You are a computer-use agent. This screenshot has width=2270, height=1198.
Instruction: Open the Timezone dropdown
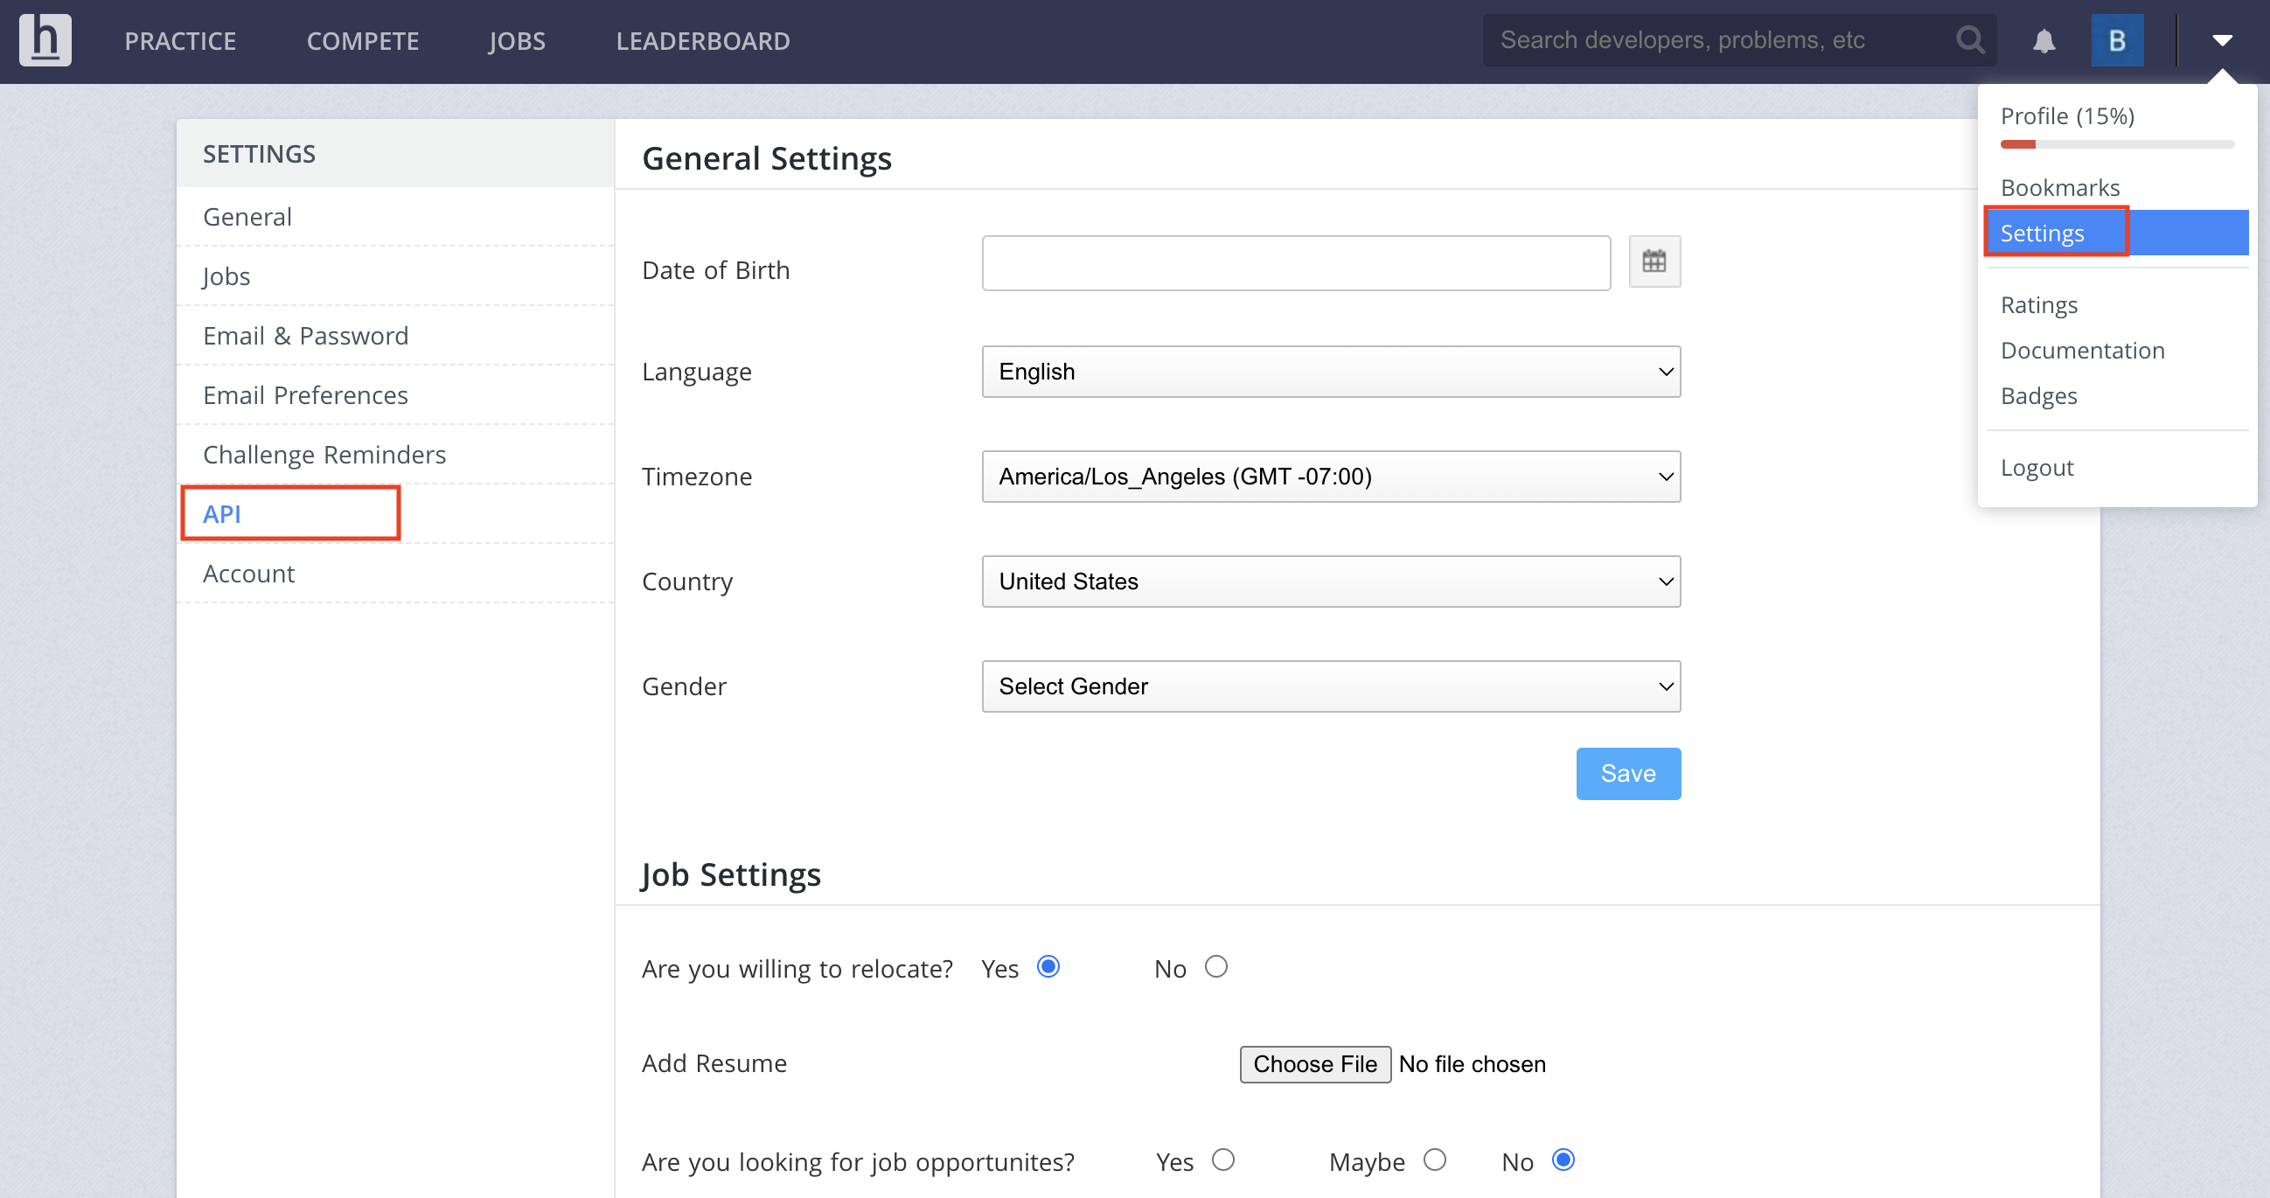coord(1330,477)
